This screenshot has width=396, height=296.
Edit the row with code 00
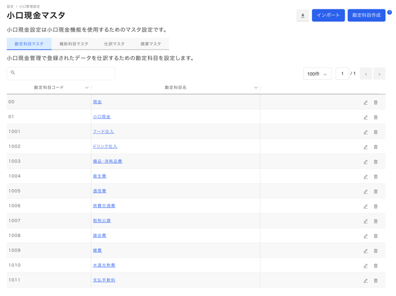point(365,103)
